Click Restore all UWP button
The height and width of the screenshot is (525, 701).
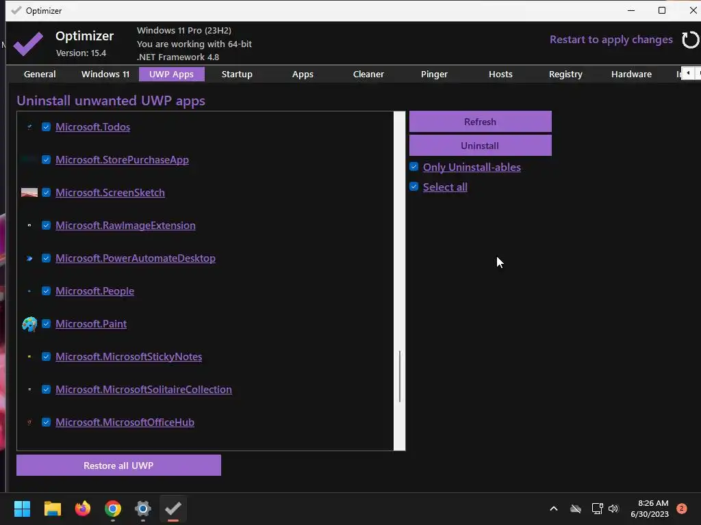pos(118,465)
